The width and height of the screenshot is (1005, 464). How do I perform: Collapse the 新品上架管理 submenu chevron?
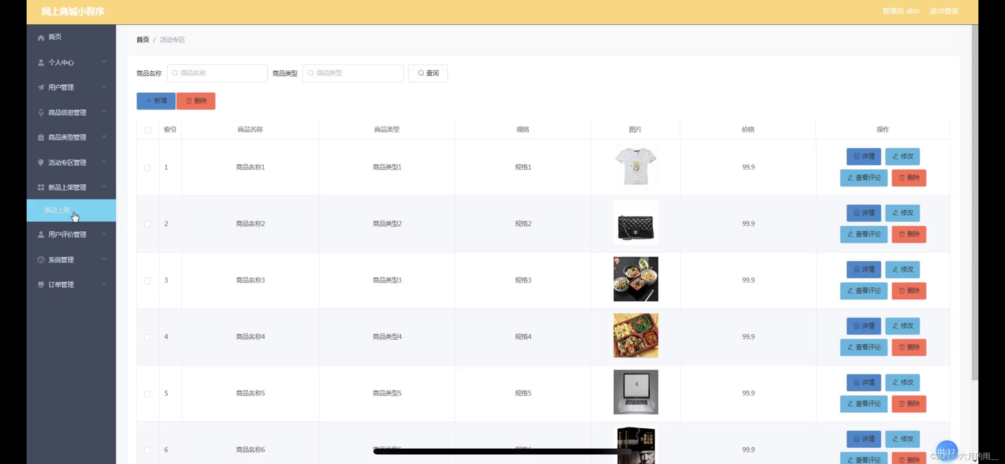click(104, 187)
